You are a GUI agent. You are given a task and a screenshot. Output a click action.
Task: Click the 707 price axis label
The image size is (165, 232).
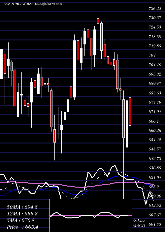pyautogui.click(x=152, y=55)
